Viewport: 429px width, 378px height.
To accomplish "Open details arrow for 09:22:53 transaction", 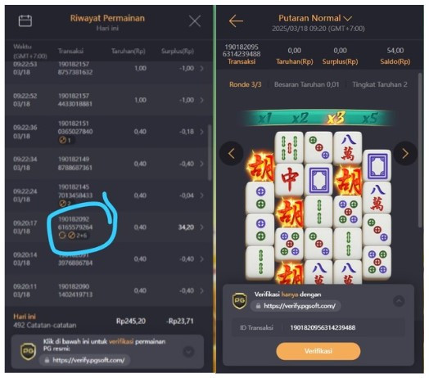I will click(201, 69).
